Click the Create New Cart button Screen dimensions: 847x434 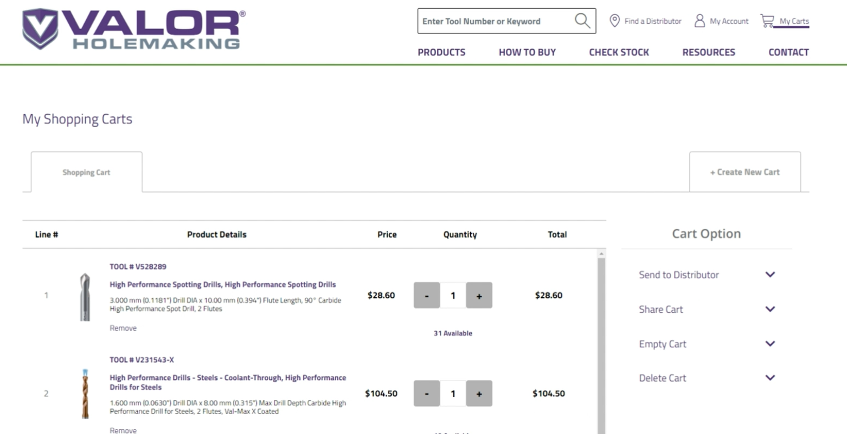(x=743, y=172)
